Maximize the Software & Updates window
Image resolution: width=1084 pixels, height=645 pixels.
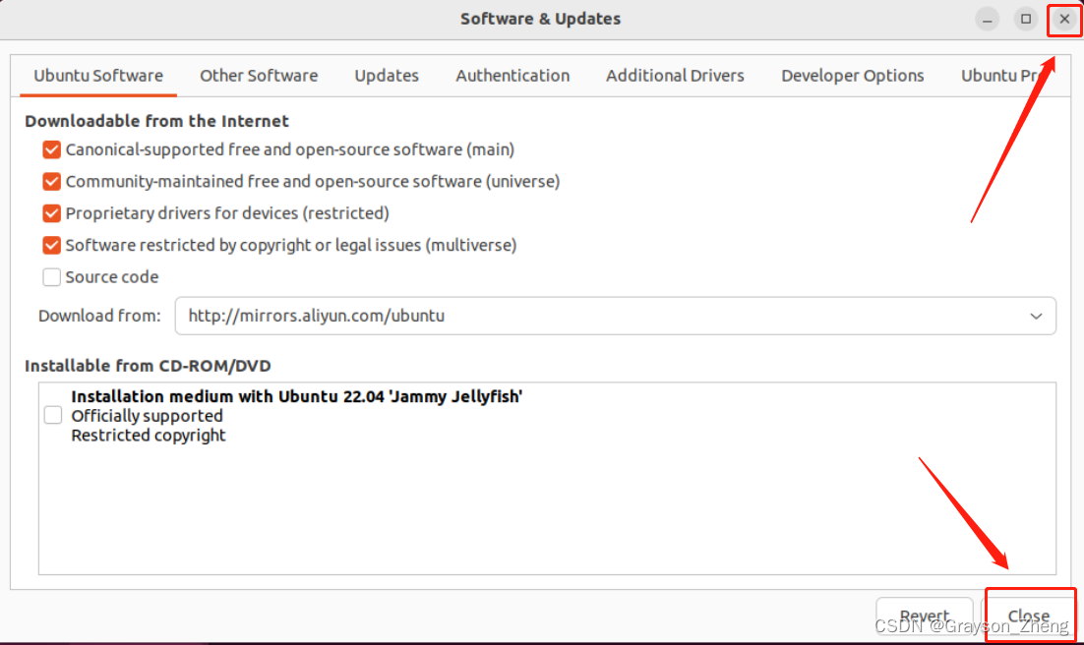[1026, 20]
